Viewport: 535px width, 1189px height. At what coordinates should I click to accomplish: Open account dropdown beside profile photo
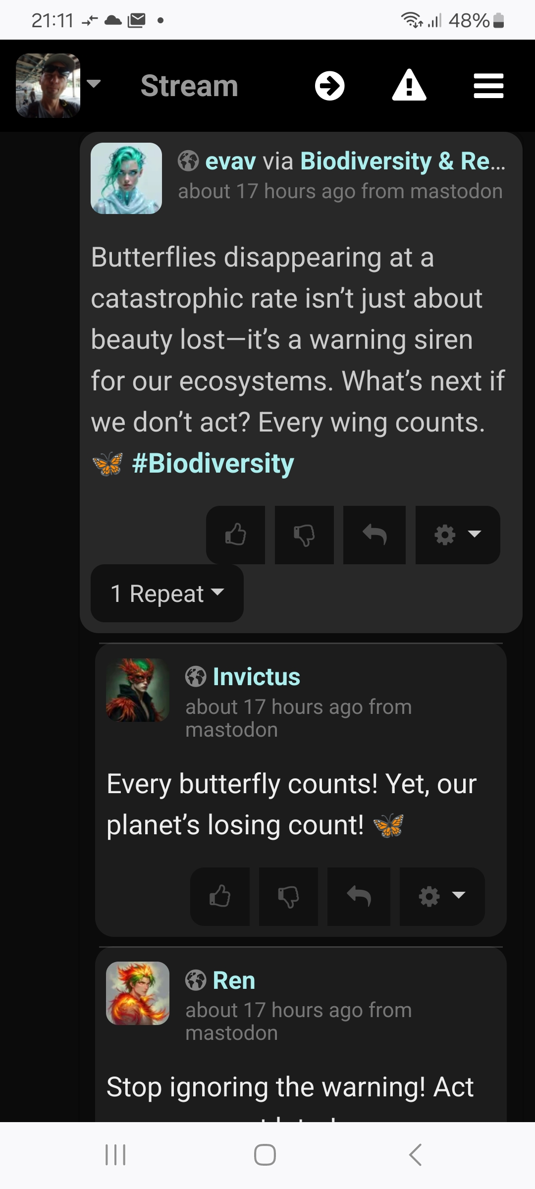(94, 83)
